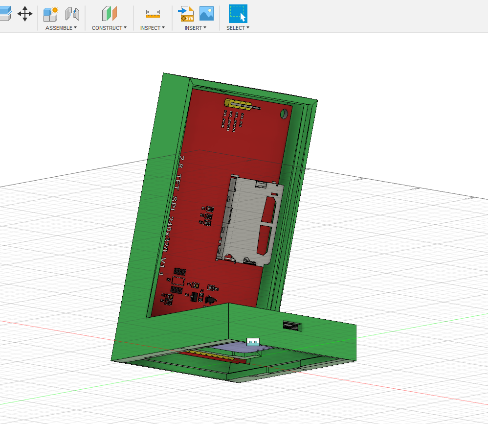Choose the Offset Plane construct icon

110,14
